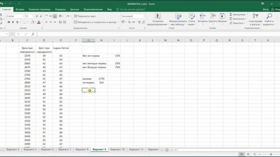Toggle middle vertical alignment in ribbon

[x=51, y=16]
